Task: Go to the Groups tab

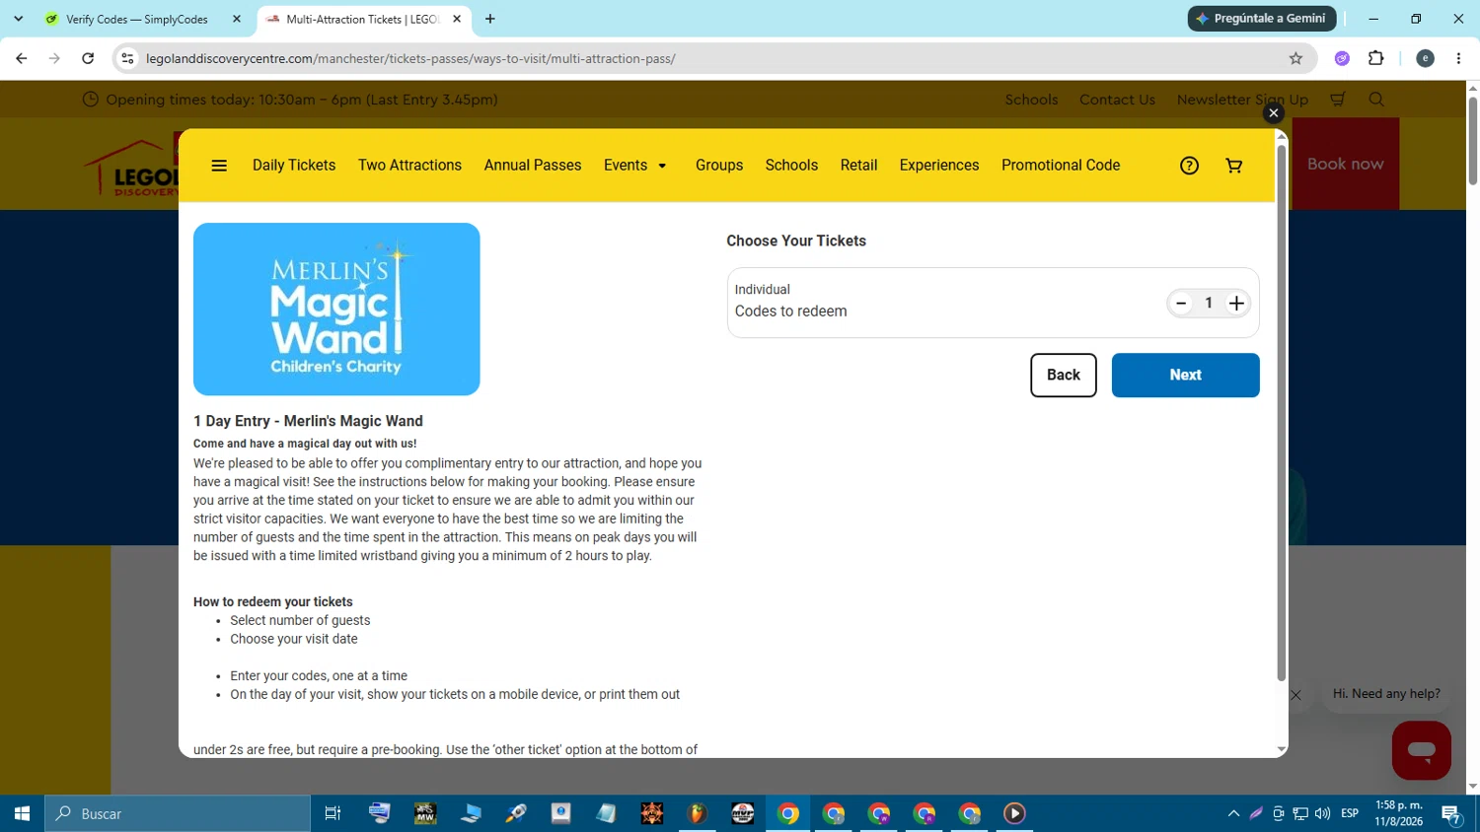Action: click(719, 166)
